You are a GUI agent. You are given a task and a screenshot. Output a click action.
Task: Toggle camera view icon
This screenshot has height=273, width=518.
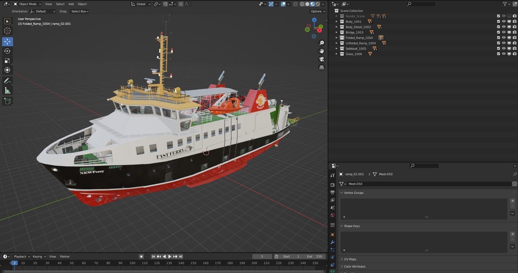322,59
